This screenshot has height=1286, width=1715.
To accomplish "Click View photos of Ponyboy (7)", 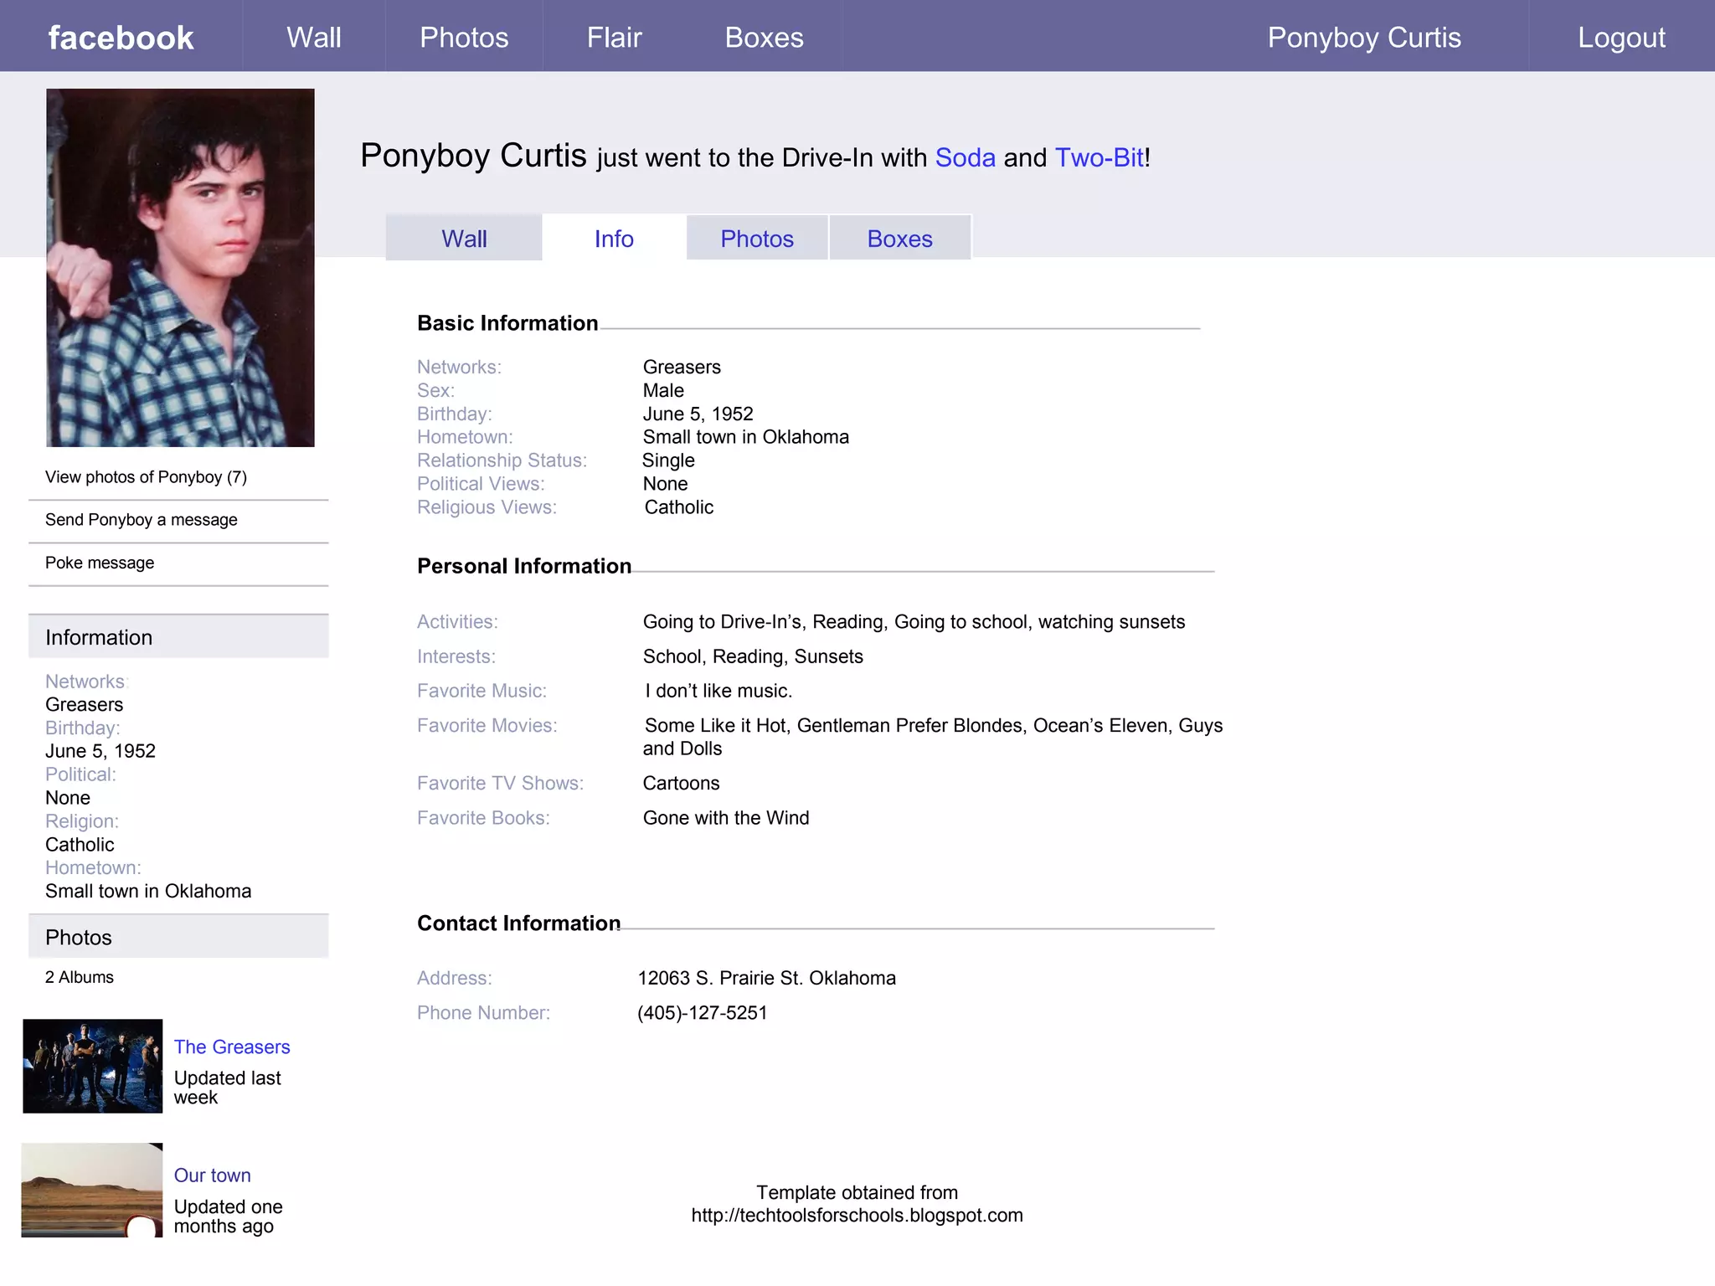I will (x=146, y=477).
